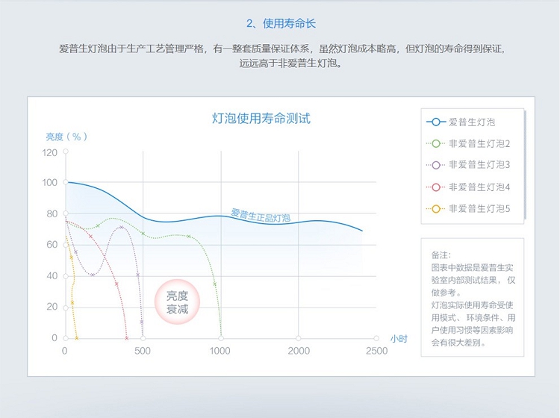Toggle the 爱普生灯泡 series label in legend

pyautogui.click(x=471, y=122)
